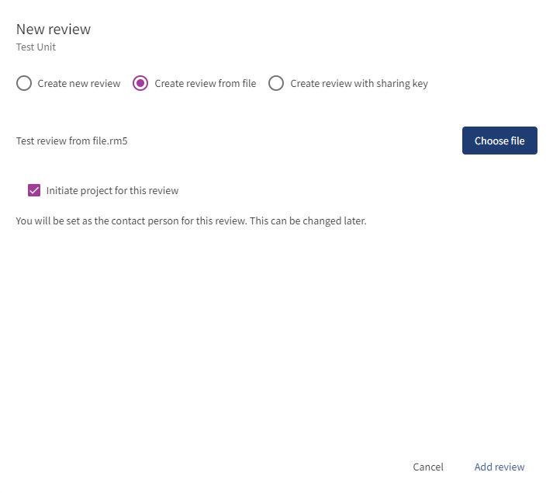Click the filled purple radio dot icon

[x=140, y=84]
